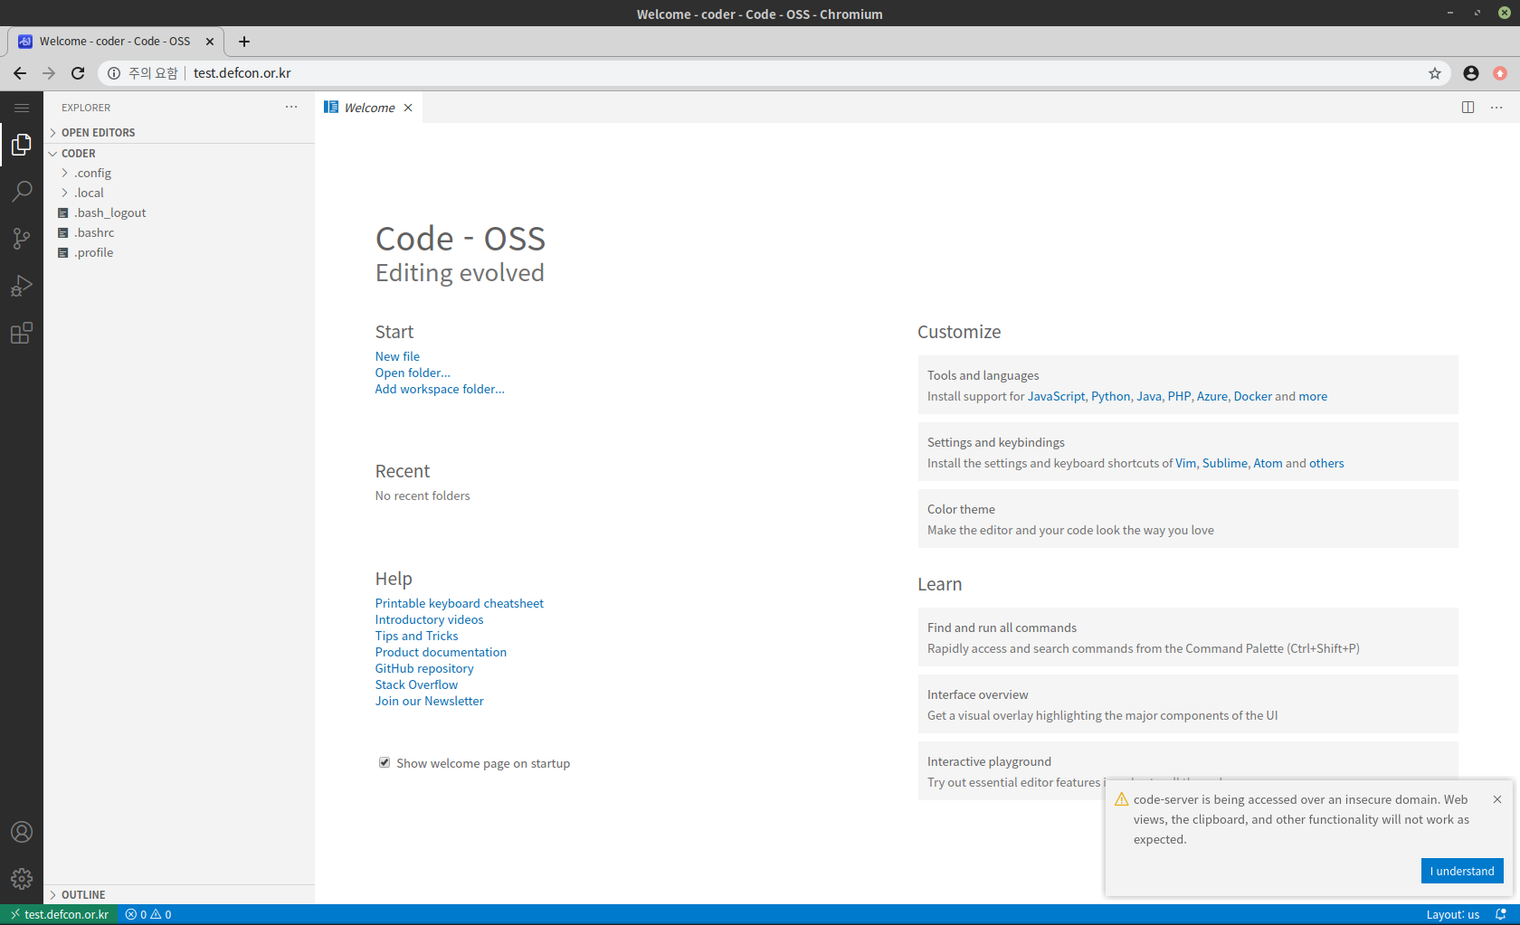This screenshot has width=1520, height=925.
Task: Open notifications bell in status bar
Action: (1501, 914)
